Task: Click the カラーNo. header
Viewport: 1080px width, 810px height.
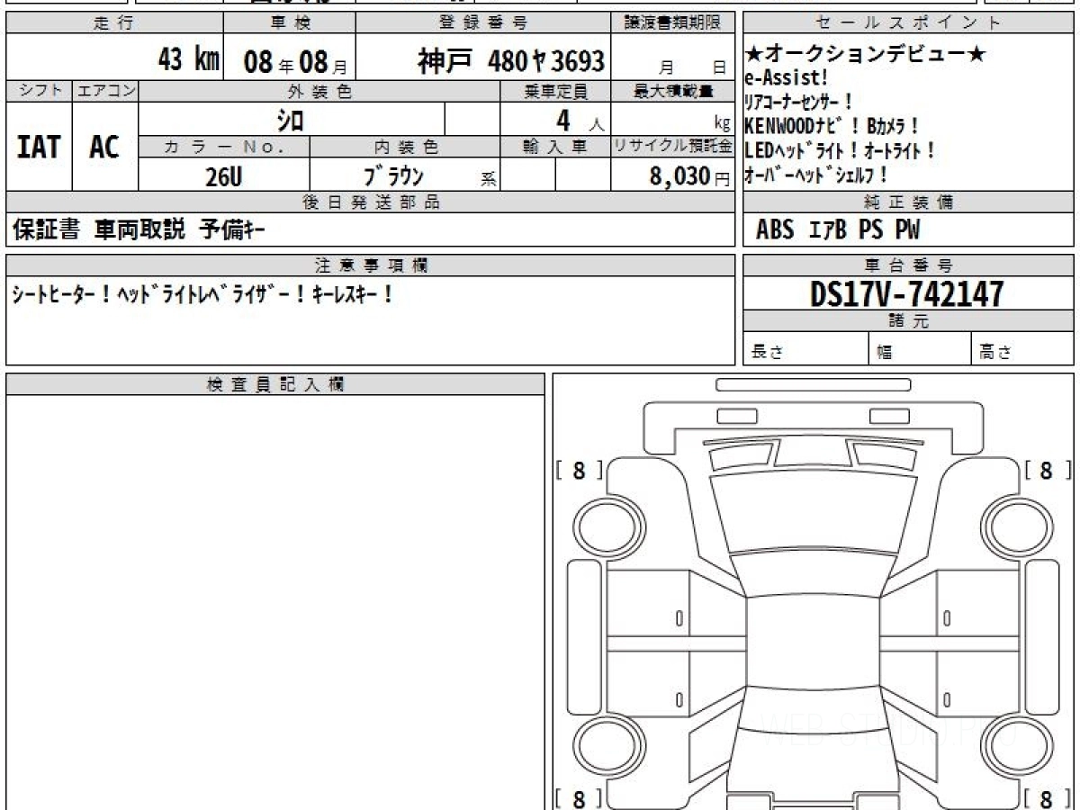Action: (224, 147)
